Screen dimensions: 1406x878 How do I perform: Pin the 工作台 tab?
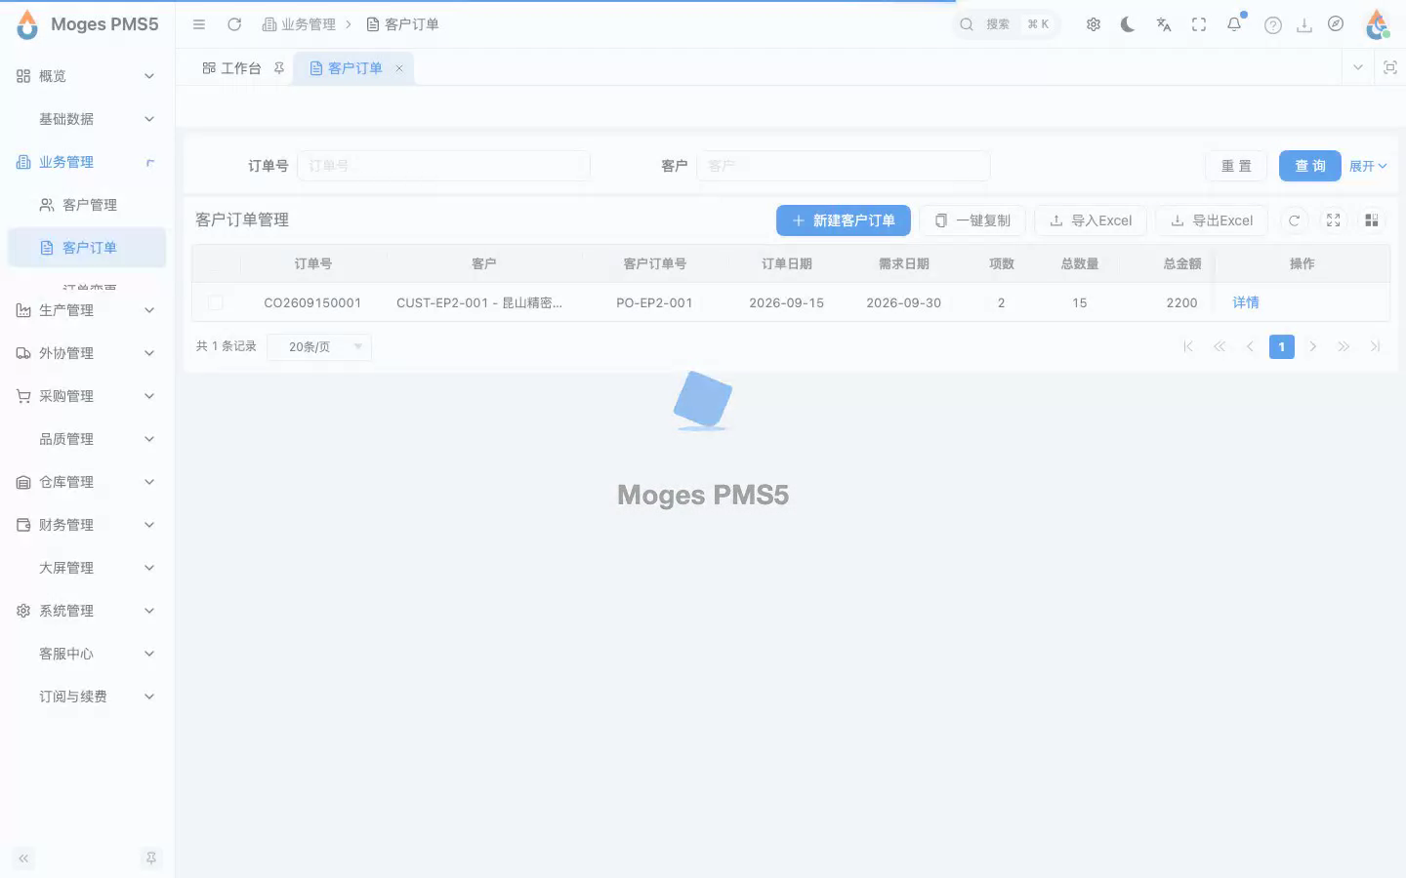coord(279,68)
